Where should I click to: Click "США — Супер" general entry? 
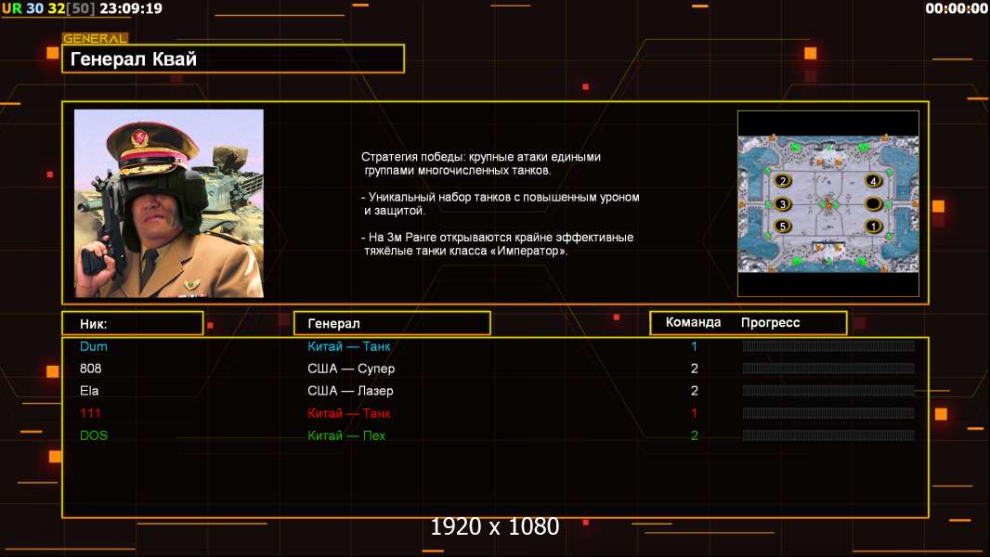tap(351, 369)
